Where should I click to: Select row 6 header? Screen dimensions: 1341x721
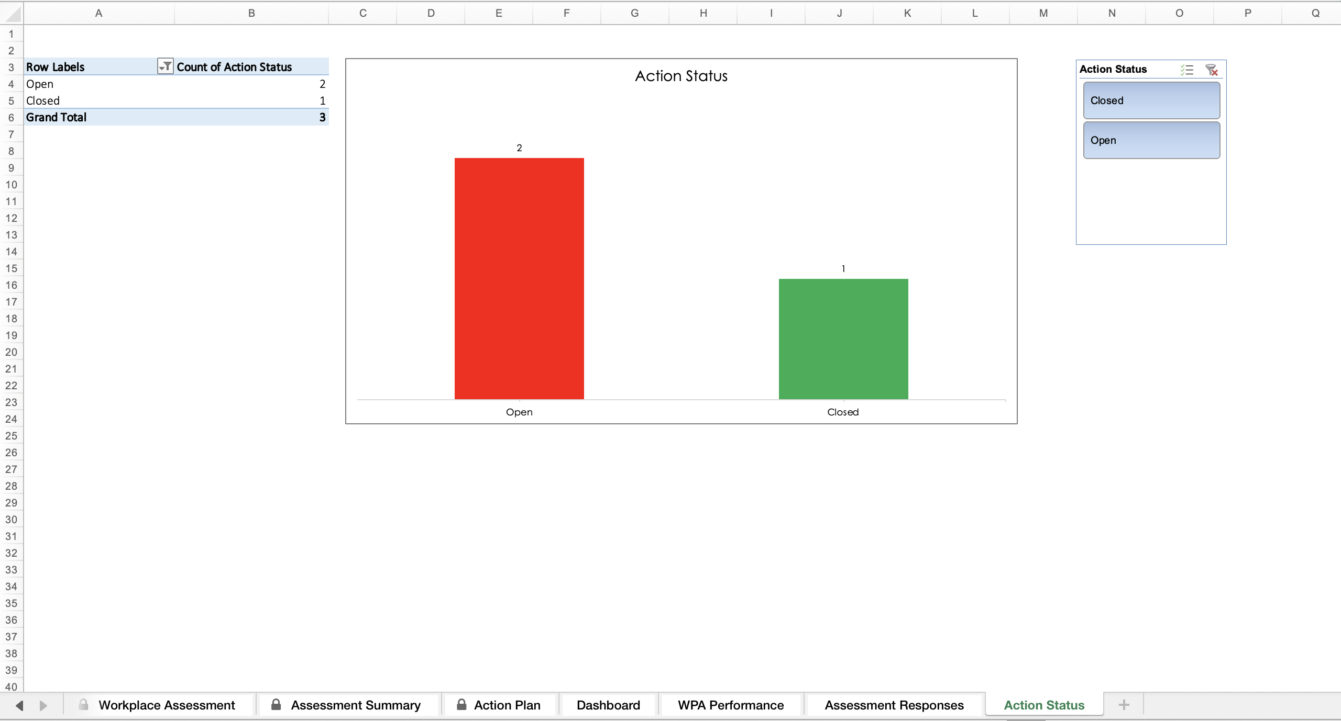click(x=11, y=117)
